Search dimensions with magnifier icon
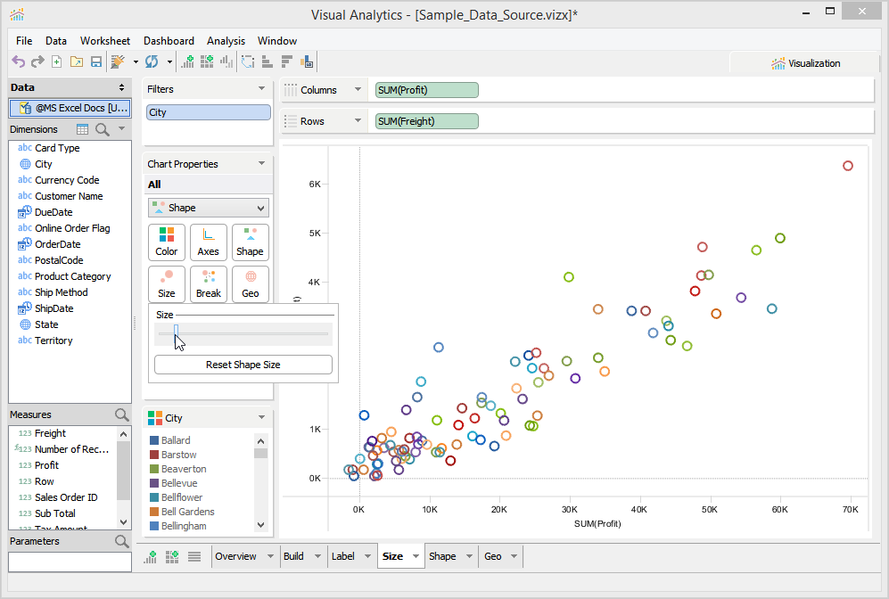The width and height of the screenshot is (889, 599). [103, 129]
